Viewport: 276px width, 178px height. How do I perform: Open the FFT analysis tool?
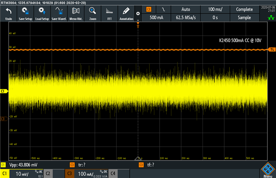[x=110, y=14]
